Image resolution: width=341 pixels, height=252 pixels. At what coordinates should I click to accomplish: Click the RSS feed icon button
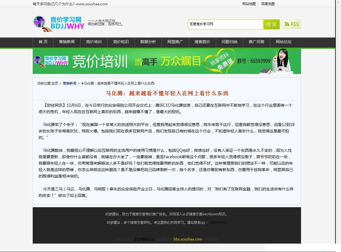[292, 24]
